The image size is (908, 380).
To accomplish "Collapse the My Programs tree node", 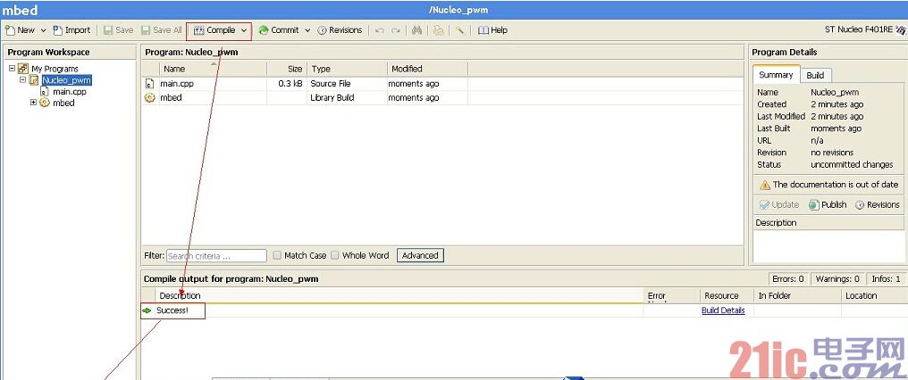I will pyautogui.click(x=12, y=68).
